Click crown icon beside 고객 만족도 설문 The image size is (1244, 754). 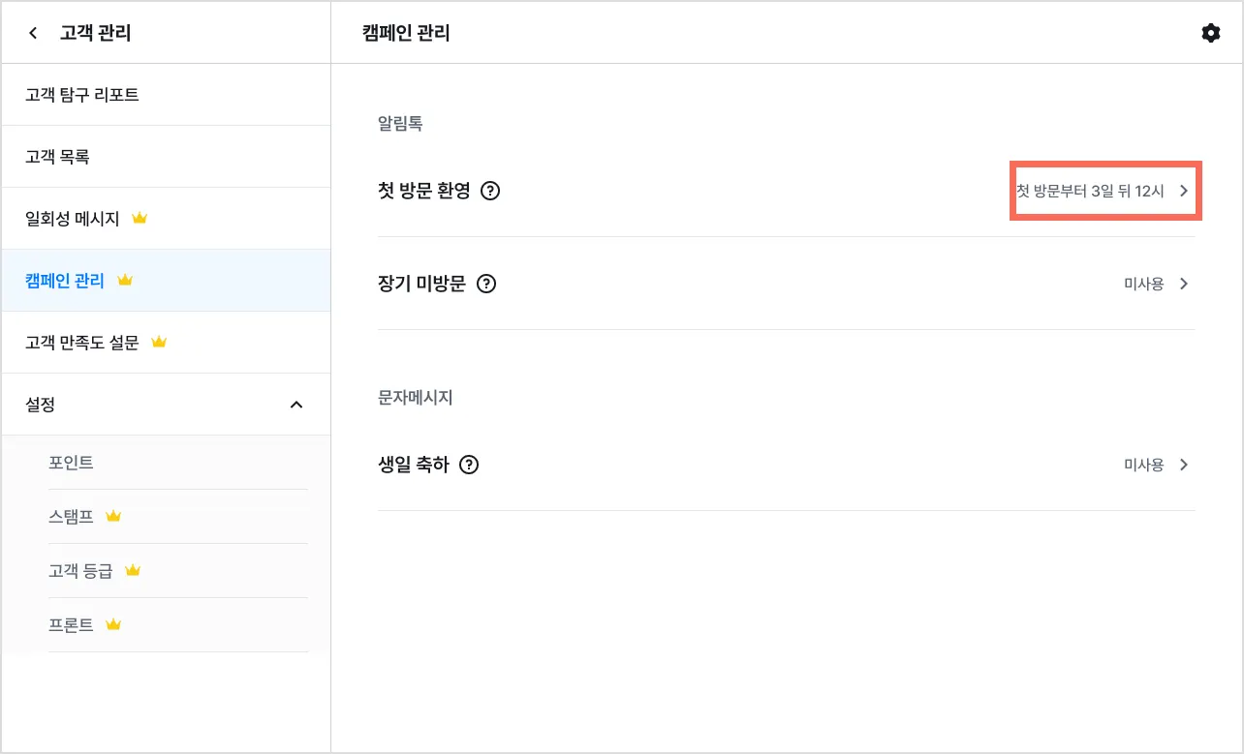(159, 343)
